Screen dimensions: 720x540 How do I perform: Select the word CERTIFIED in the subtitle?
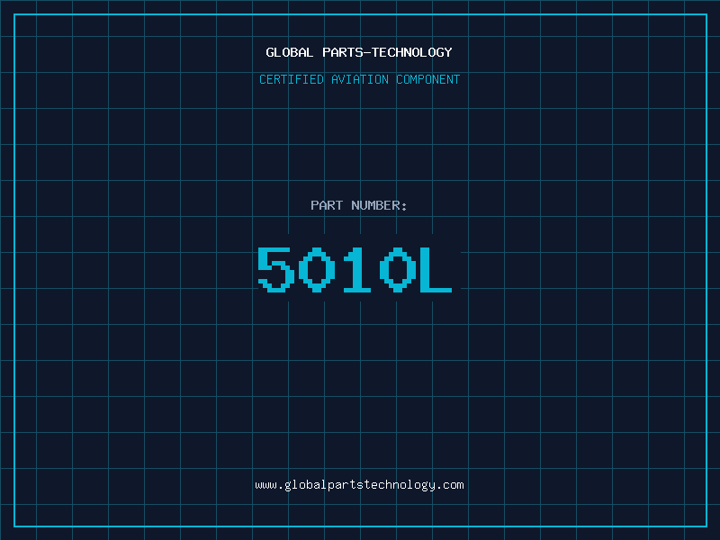pyautogui.click(x=292, y=79)
